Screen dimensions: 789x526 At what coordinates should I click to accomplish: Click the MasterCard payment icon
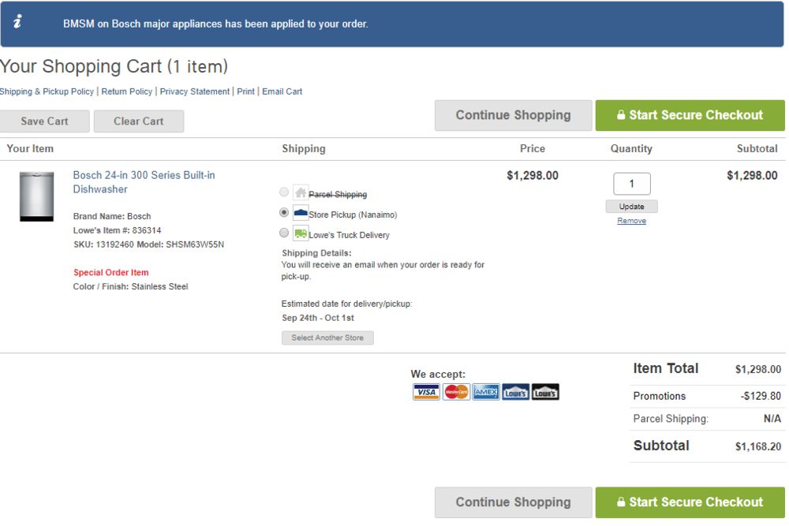[x=456, y=392]
